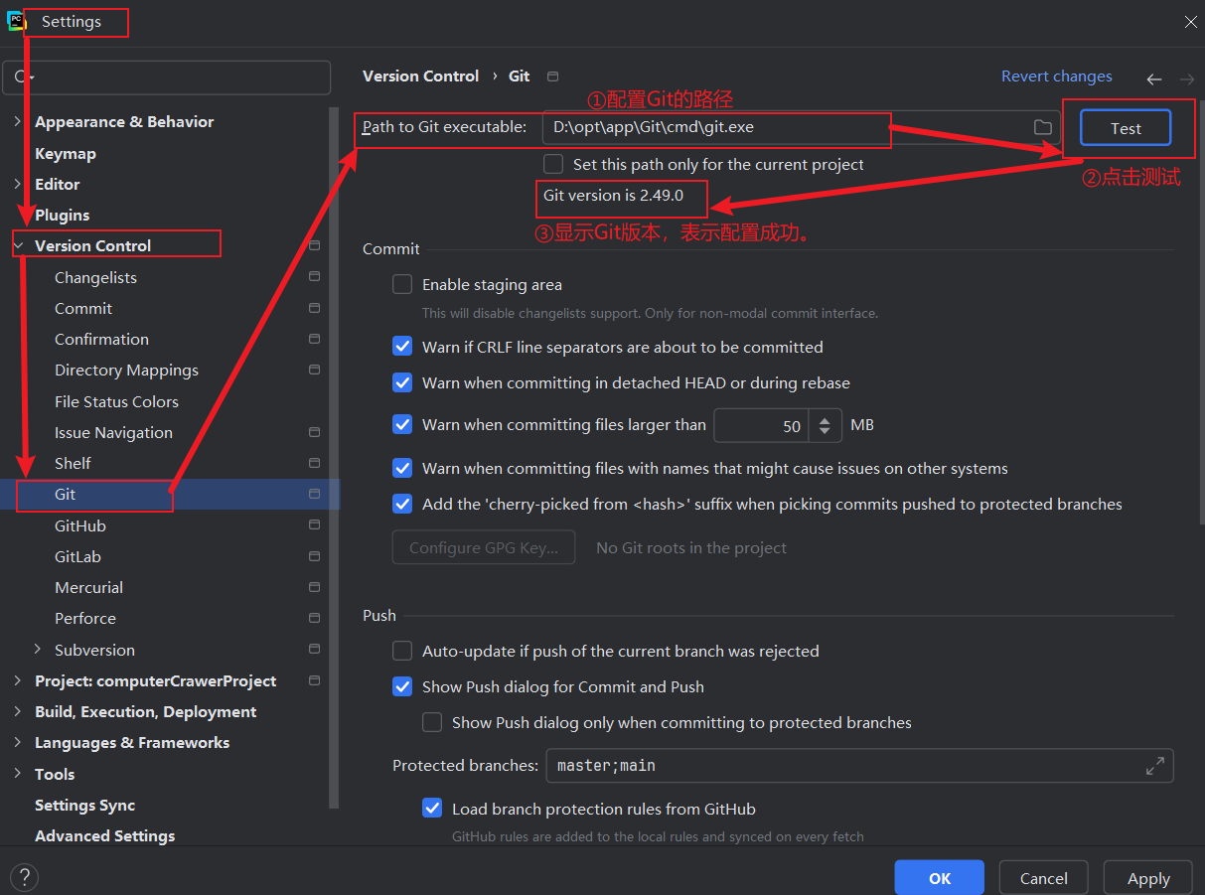Click the project-level icon beside the Git breadcrumb
Viewport: 1205px width, 895px height.
coord(553,76)
